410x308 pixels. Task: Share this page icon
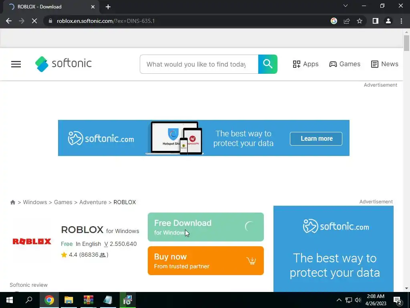(347, 21)
